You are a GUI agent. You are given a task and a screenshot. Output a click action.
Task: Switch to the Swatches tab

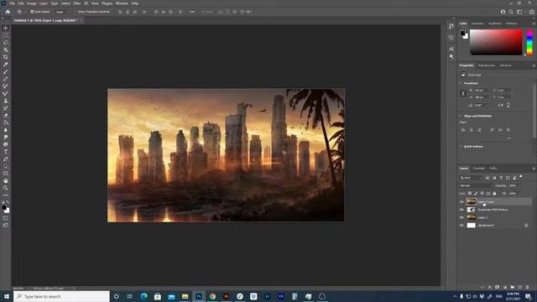[x=477, y=23]
